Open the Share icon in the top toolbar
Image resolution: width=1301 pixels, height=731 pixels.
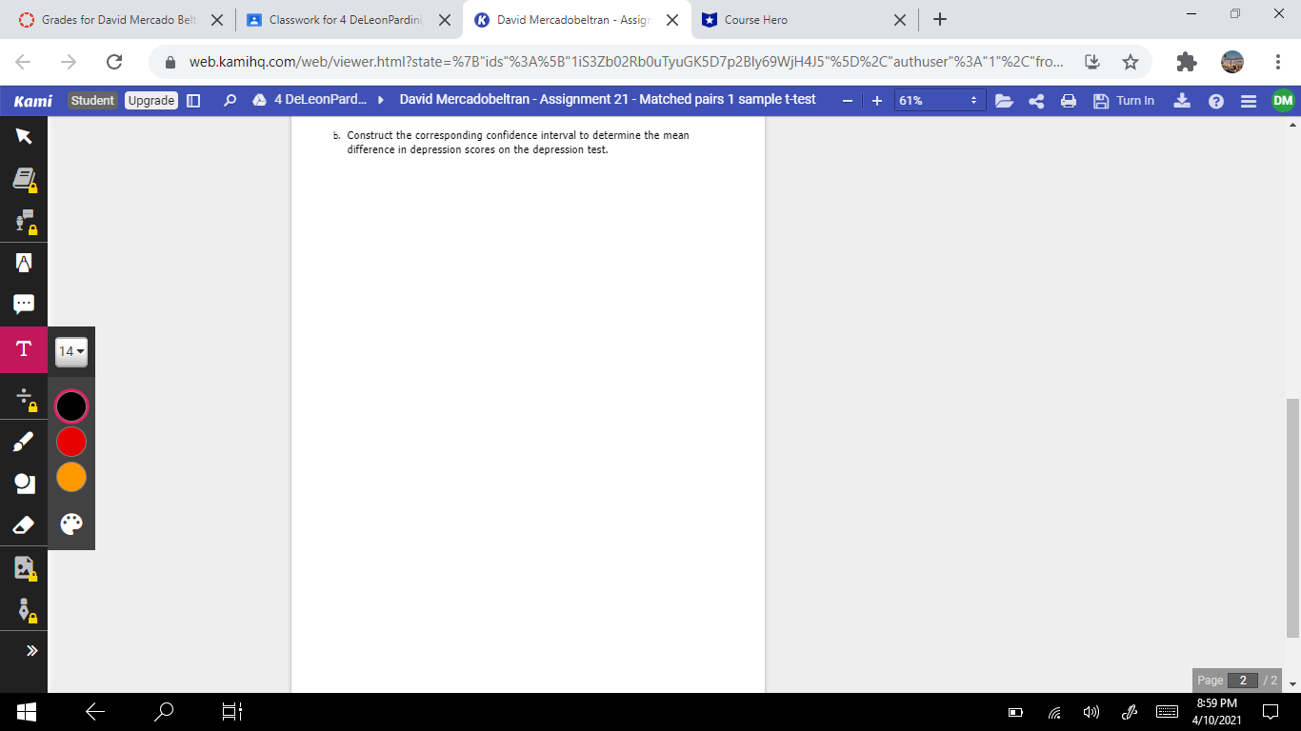[x=1036, y=100]
